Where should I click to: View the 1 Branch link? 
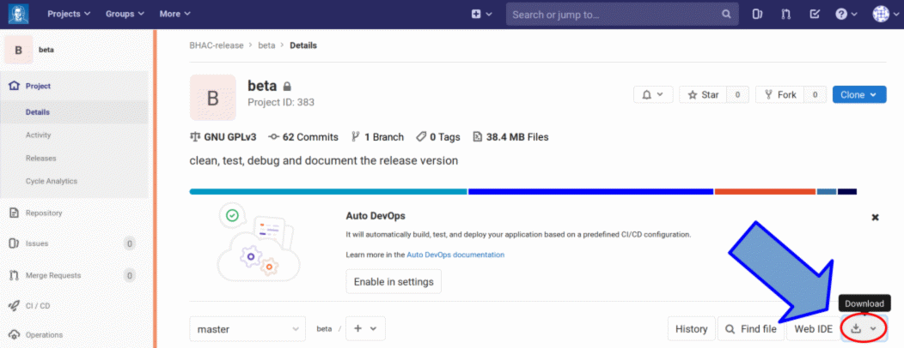coord(377,137)
